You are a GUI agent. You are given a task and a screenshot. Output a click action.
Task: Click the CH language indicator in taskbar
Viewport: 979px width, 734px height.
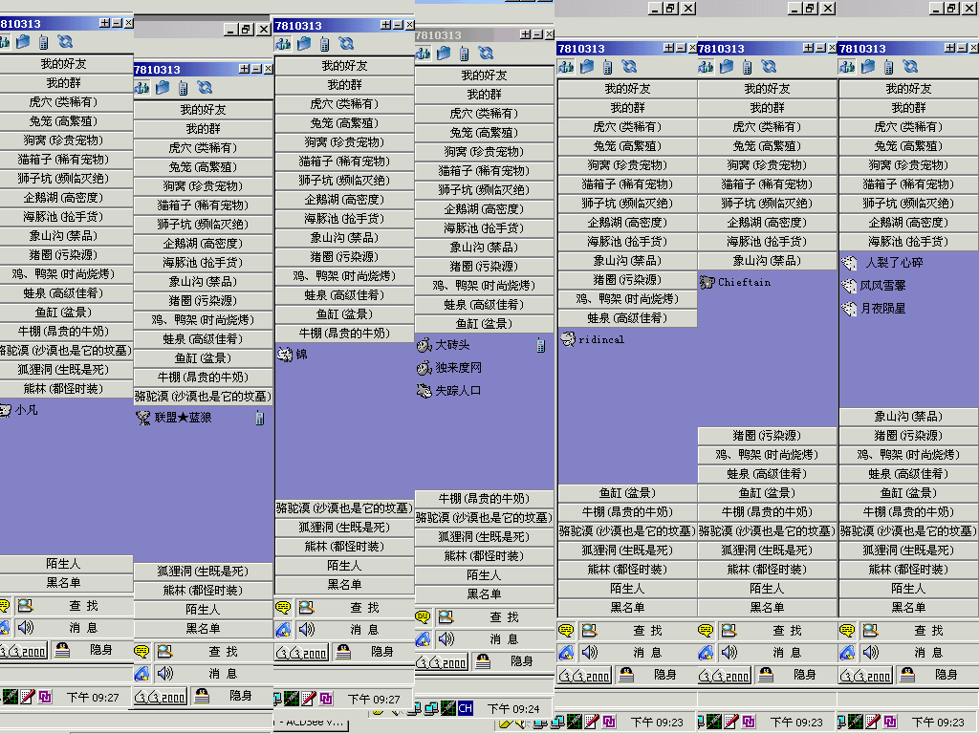pos(466,708)
